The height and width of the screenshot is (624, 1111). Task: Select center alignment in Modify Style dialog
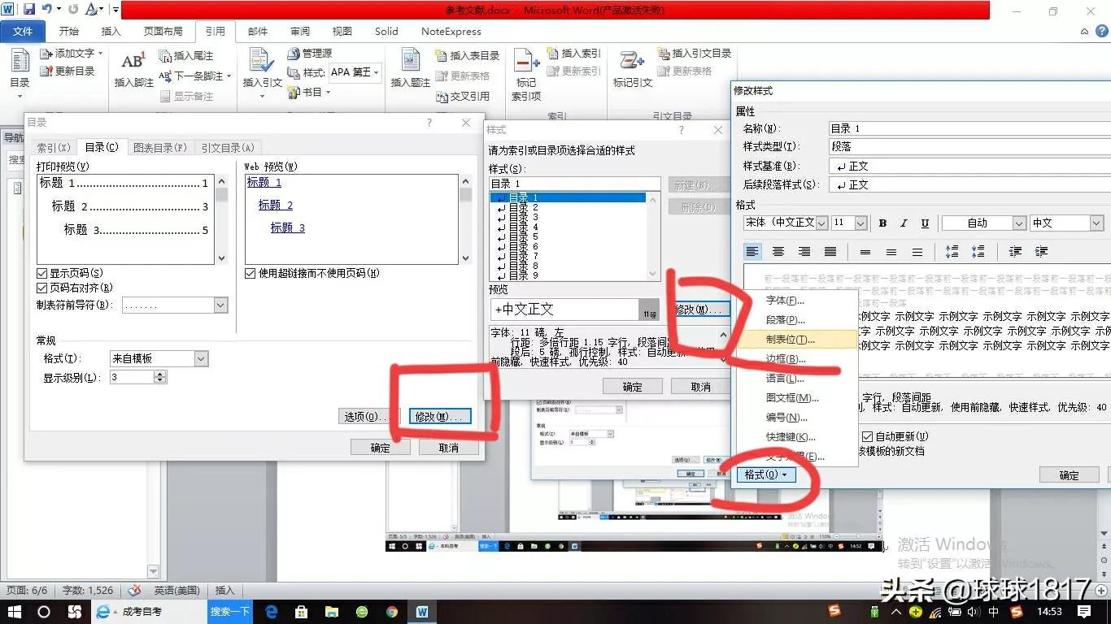click(778, 252)
